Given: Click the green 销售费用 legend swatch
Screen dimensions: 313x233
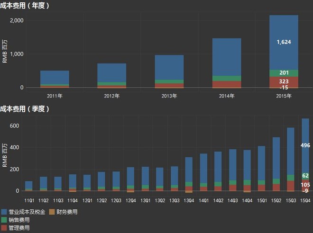Looking at the screenshot, I should pyautogui.click(x=4, y=220).
